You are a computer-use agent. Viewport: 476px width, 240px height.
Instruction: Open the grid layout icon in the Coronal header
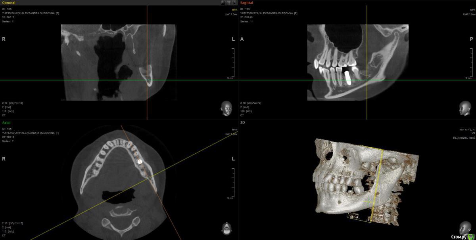(x=229, y=2)
